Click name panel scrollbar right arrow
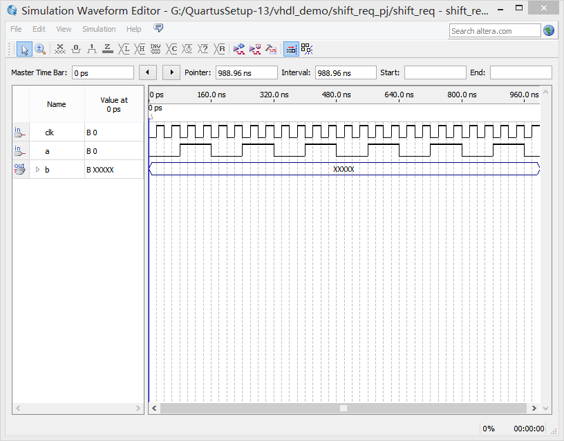Screen dimensions: 564x441 point(138,409)
